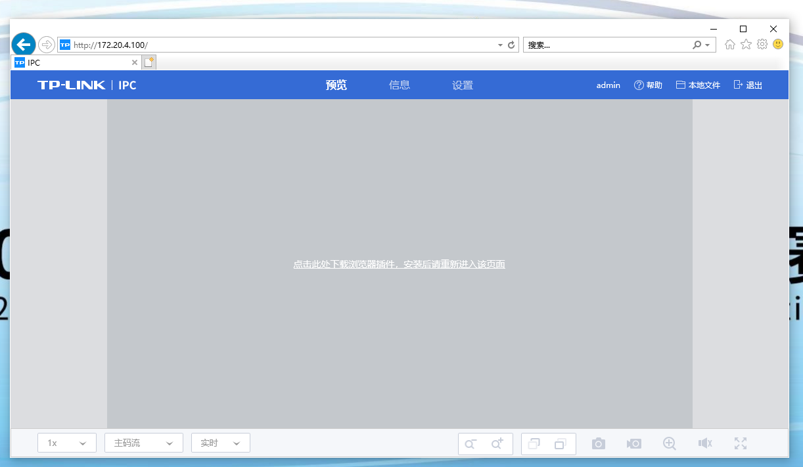Toggle the muted speaker icon
The height and width of the screenshot is (467, 803).
coord(705,444)
